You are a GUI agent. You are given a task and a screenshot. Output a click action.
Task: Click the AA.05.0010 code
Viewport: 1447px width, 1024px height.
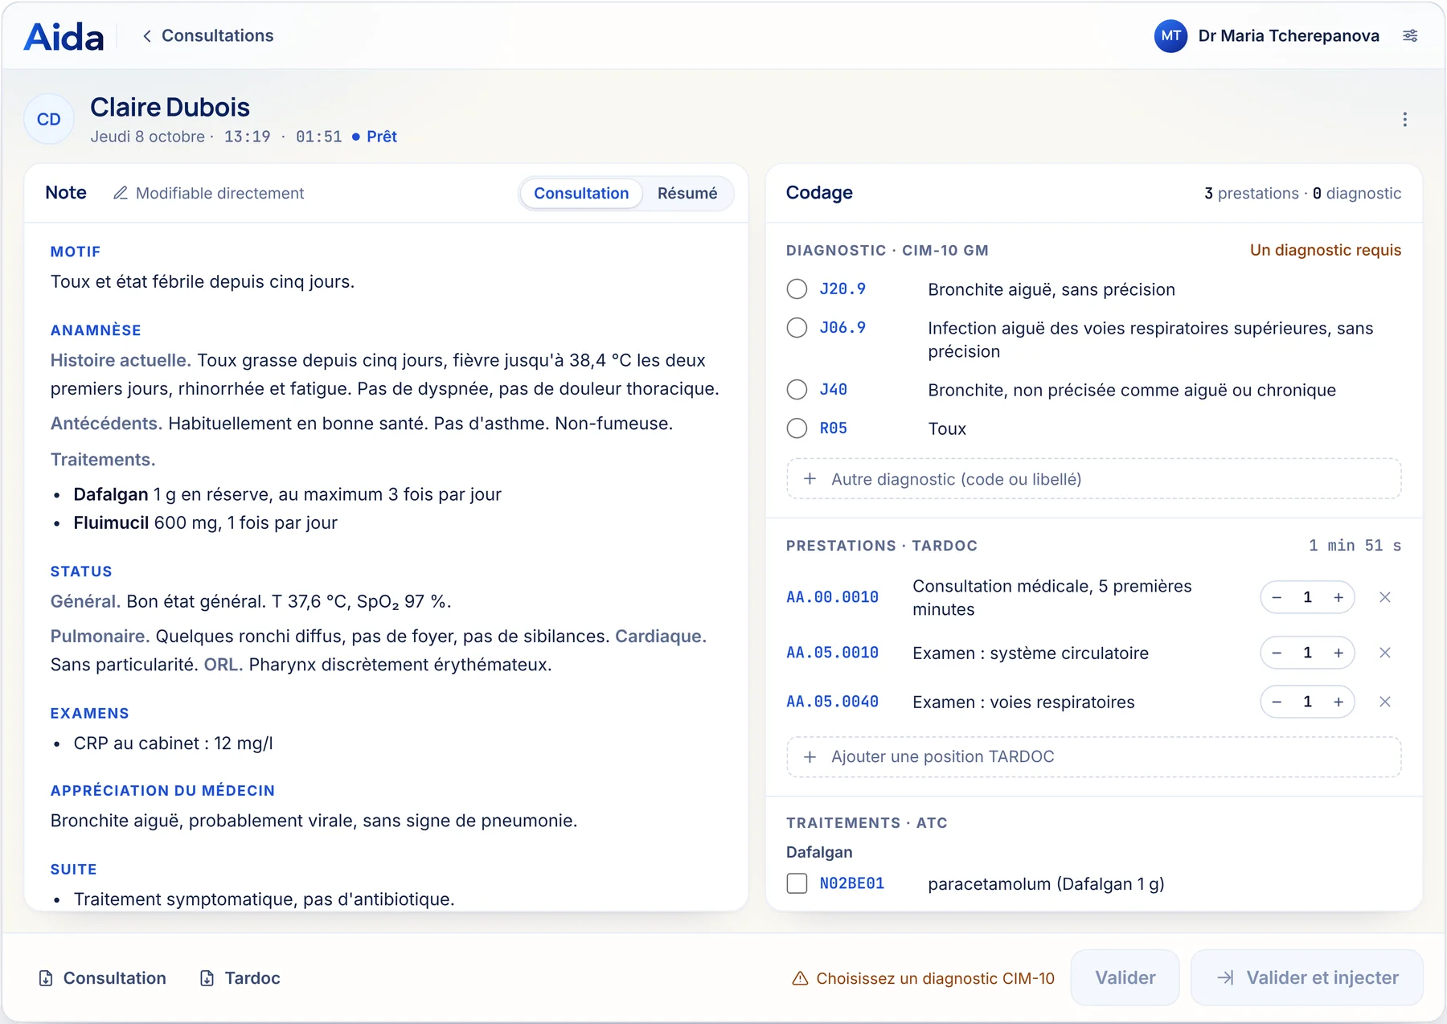(832, 653)
